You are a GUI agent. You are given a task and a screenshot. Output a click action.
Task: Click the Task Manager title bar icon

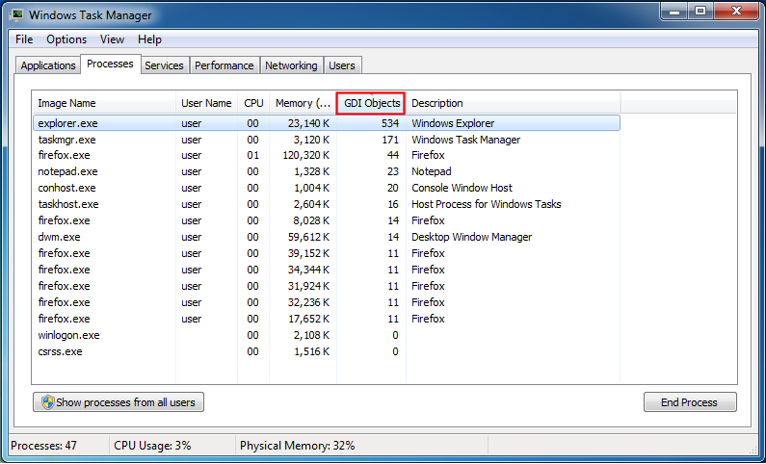click(16, 15)
